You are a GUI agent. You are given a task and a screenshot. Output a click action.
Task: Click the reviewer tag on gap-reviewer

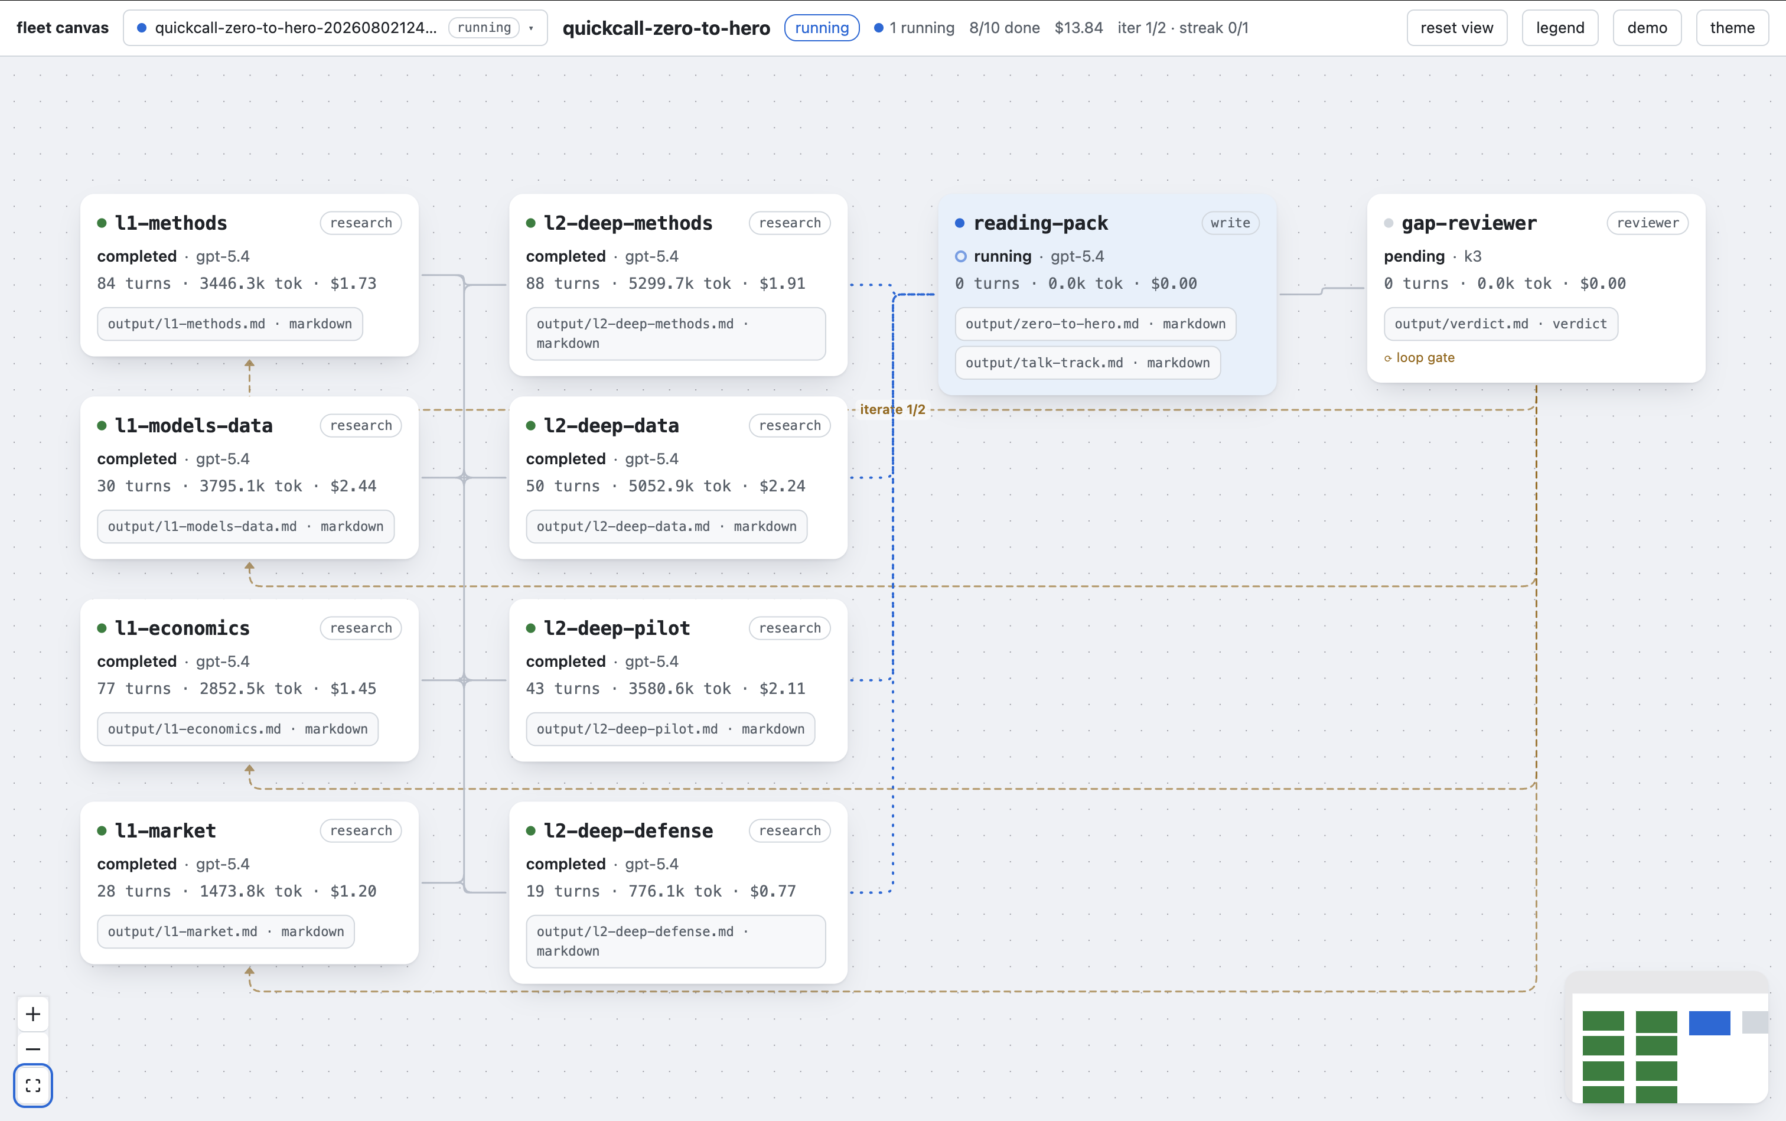click(1647, 223)
